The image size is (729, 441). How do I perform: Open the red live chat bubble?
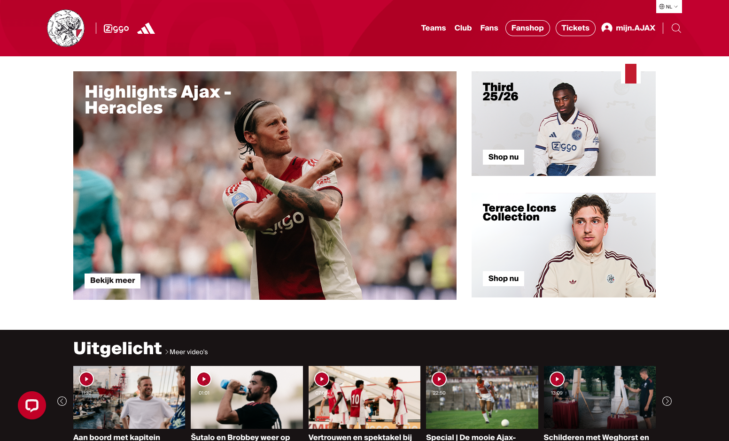click(x=32, y=405)
